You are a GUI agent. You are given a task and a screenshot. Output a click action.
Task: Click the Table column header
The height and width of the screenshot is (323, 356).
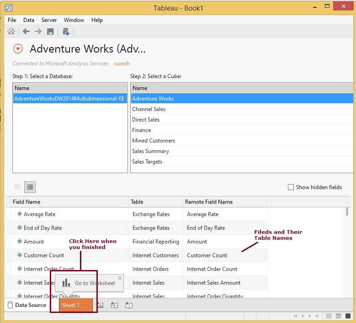coord(156,202)
